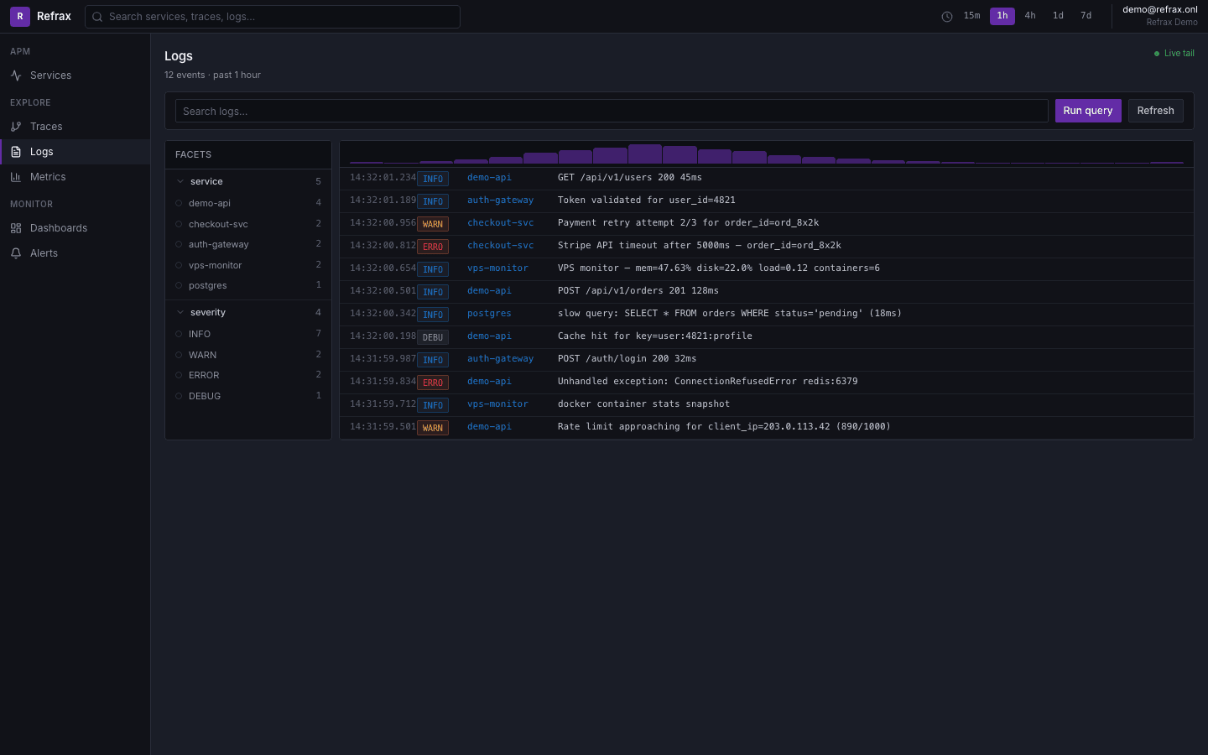Set time range to 1d
Image resolution: width=1208 pixels, height=755 pixels.
[x=1059, y=16]
